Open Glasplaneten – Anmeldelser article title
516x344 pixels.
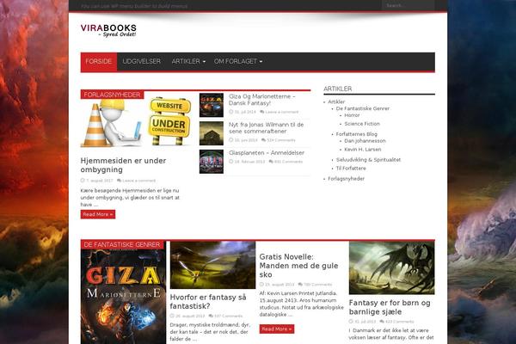pyautogui.click(x=267, y=153)
